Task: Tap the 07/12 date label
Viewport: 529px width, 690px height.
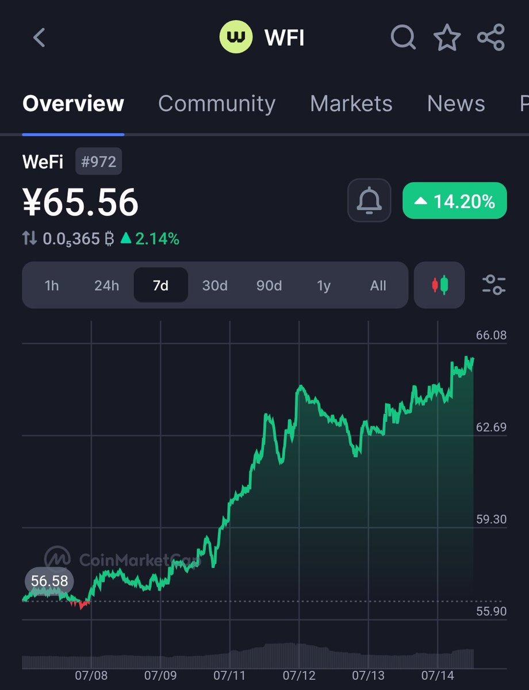Action: pyautogui.click(x=299, y=676)
